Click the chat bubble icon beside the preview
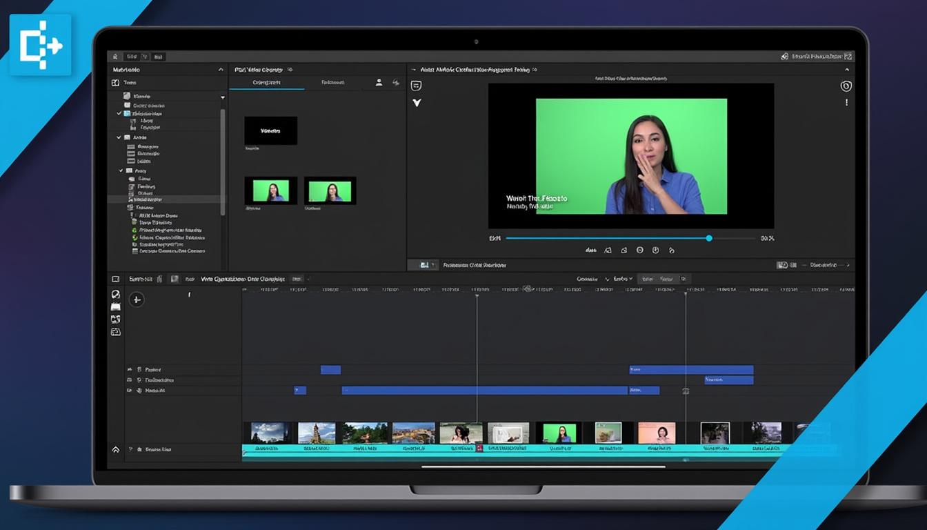Screen dimensions: 927x530 point(416,86)
